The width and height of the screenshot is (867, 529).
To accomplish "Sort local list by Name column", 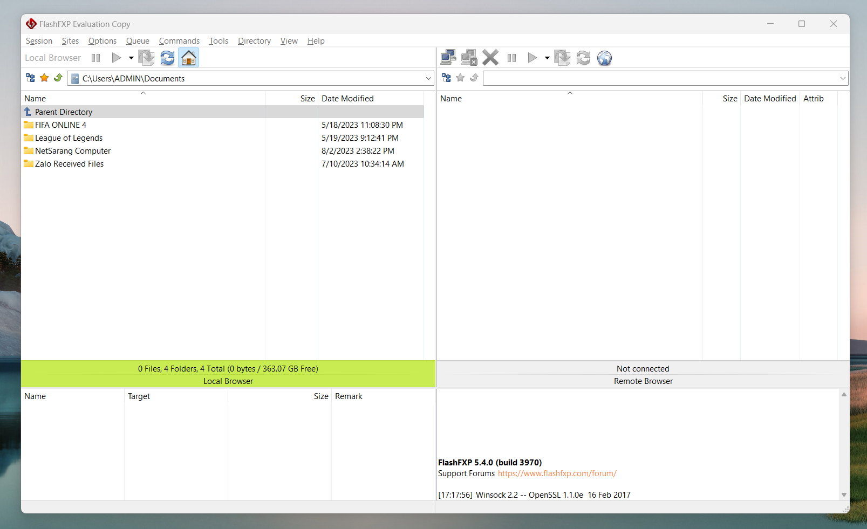I will point(143,99).
